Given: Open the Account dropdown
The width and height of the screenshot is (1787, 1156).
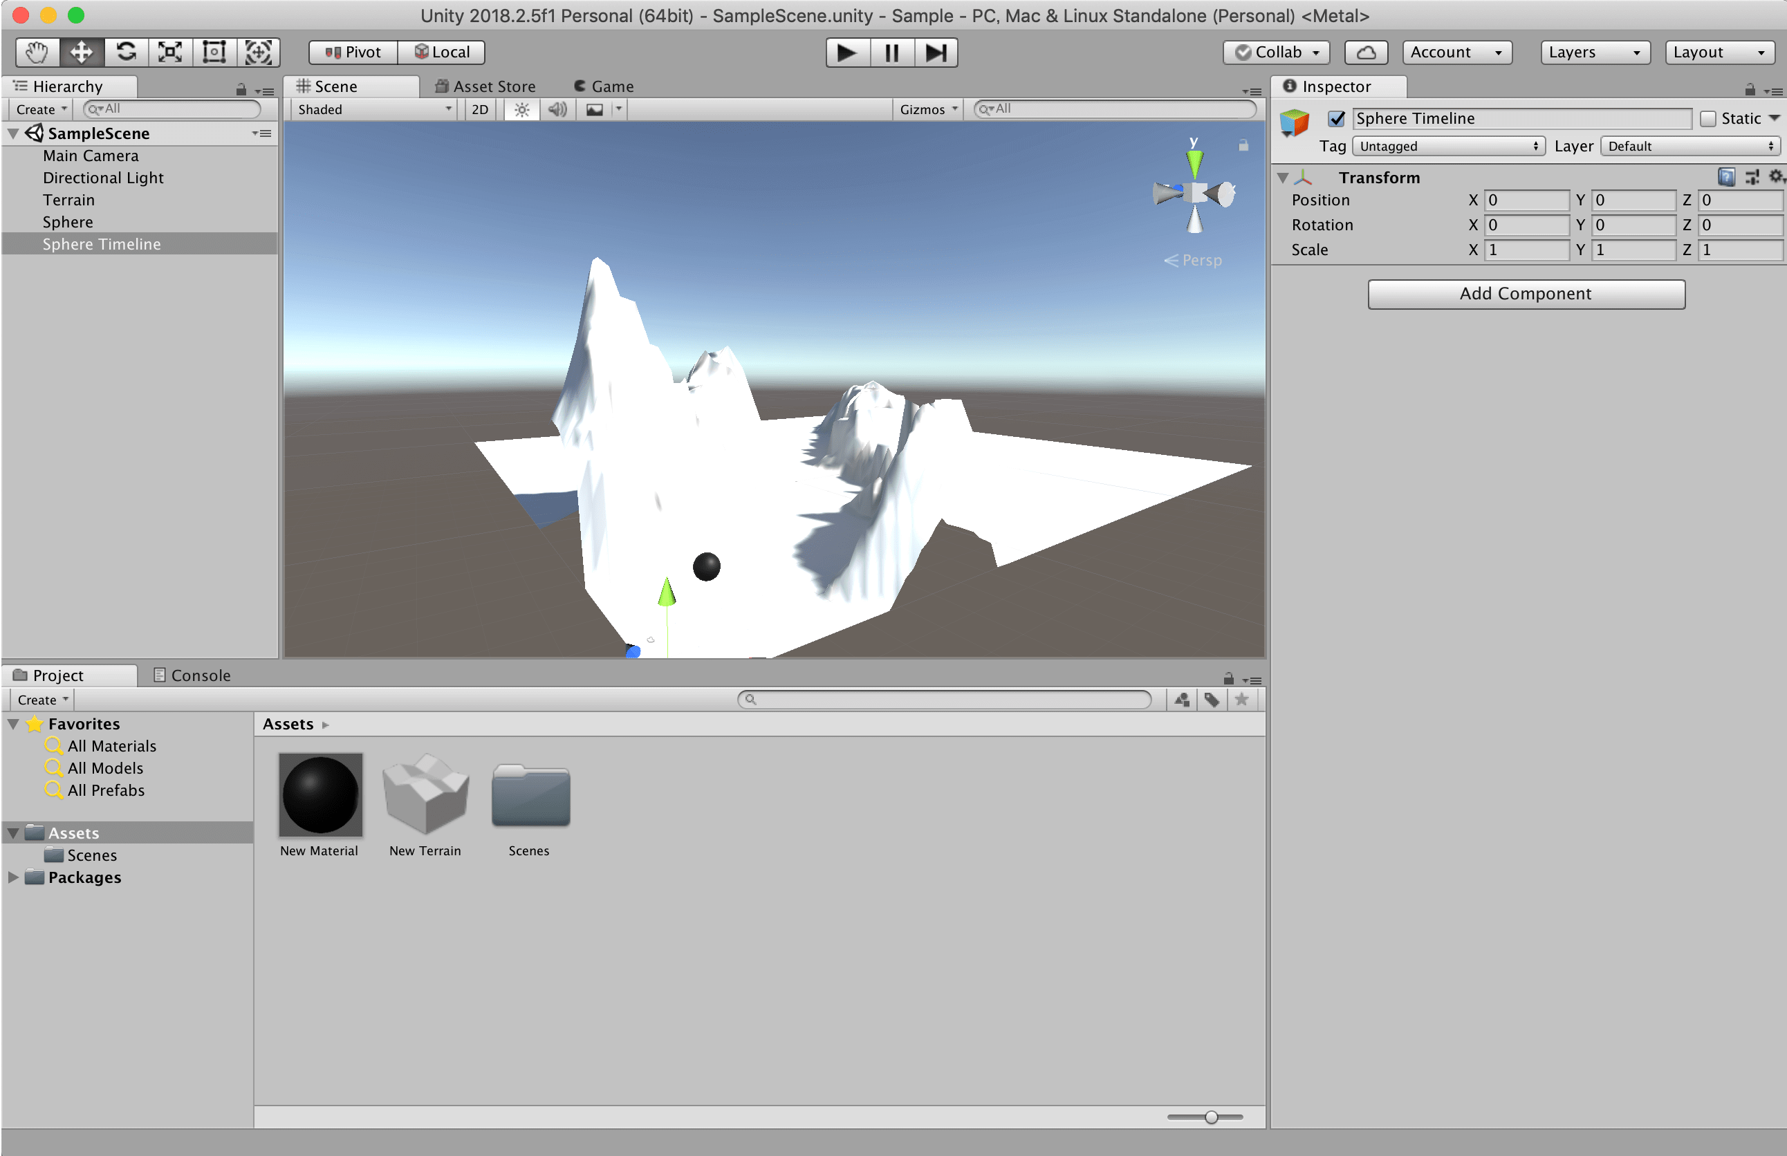Looking at the screenshot, I should (1456, 53).
